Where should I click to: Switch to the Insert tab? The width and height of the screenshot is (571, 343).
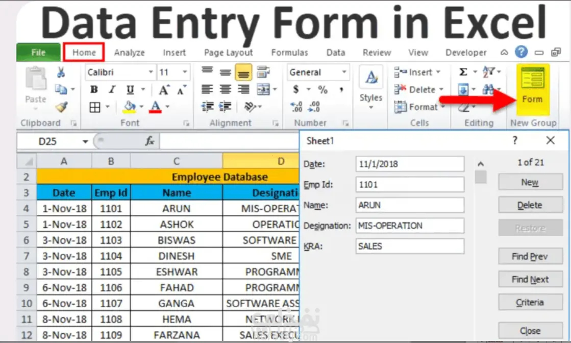click(x=174, y=53)
